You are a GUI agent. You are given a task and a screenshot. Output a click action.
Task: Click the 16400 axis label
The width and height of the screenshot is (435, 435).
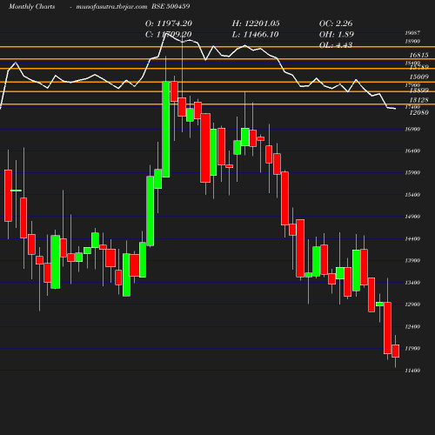point(412,151)
